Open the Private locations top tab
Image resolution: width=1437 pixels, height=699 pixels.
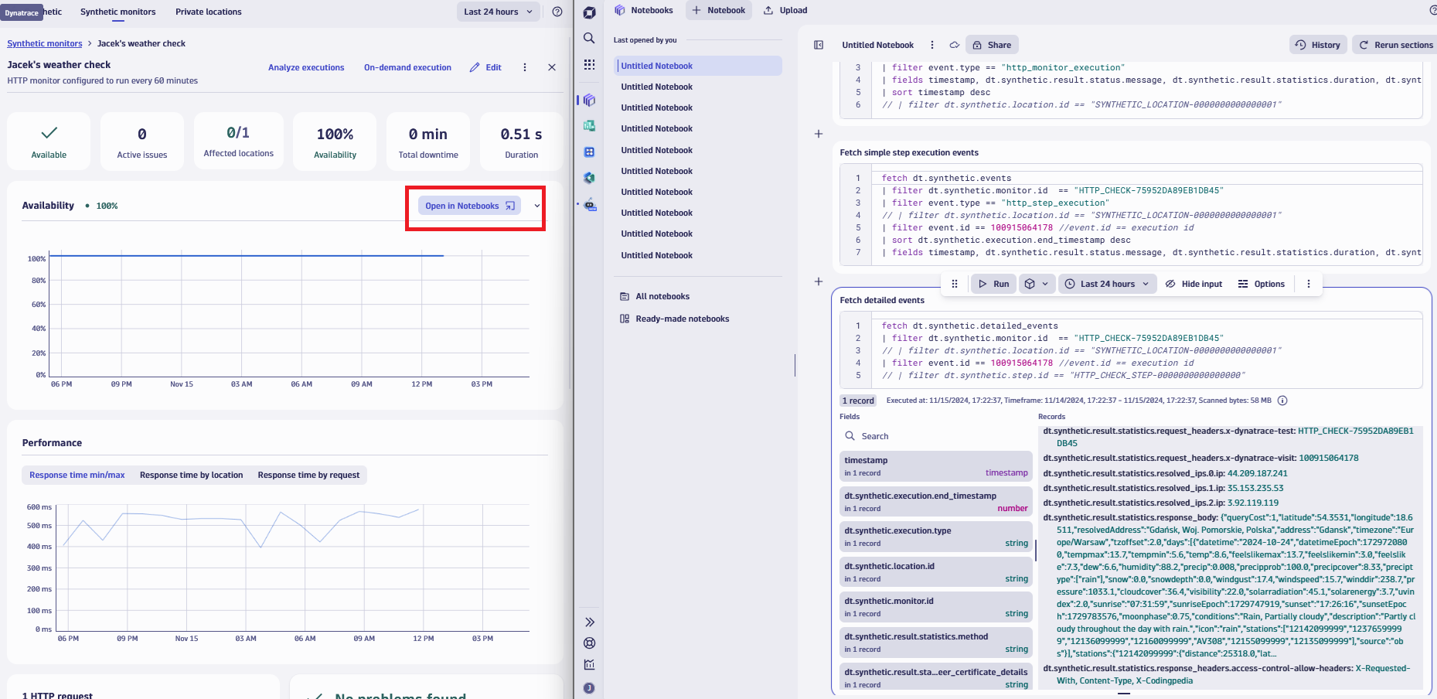click(208, 12)
